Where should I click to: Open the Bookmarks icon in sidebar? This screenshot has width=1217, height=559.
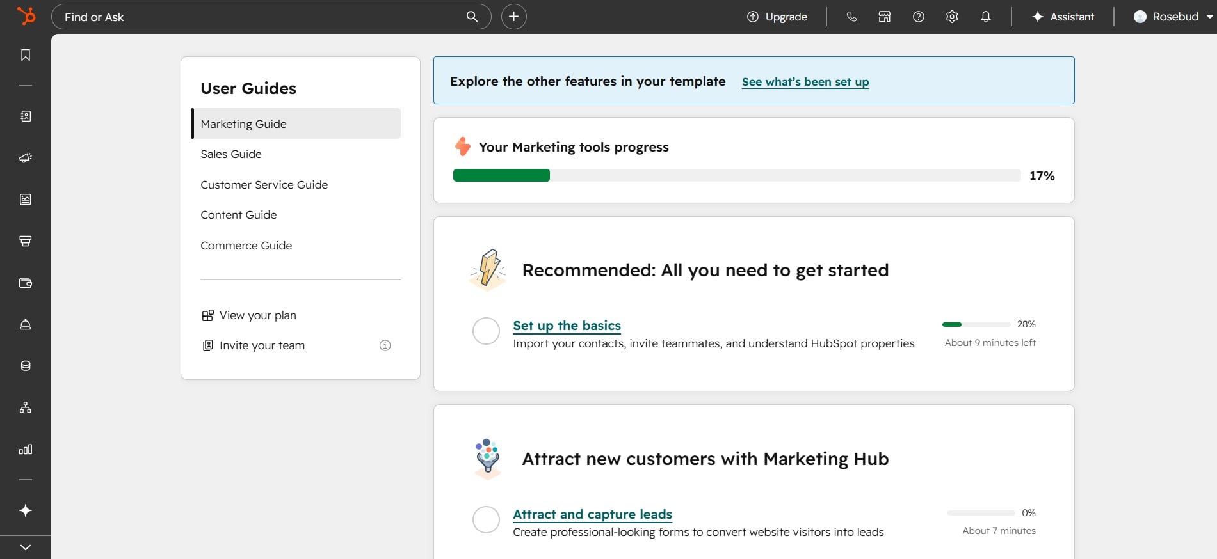click(26, 55)
